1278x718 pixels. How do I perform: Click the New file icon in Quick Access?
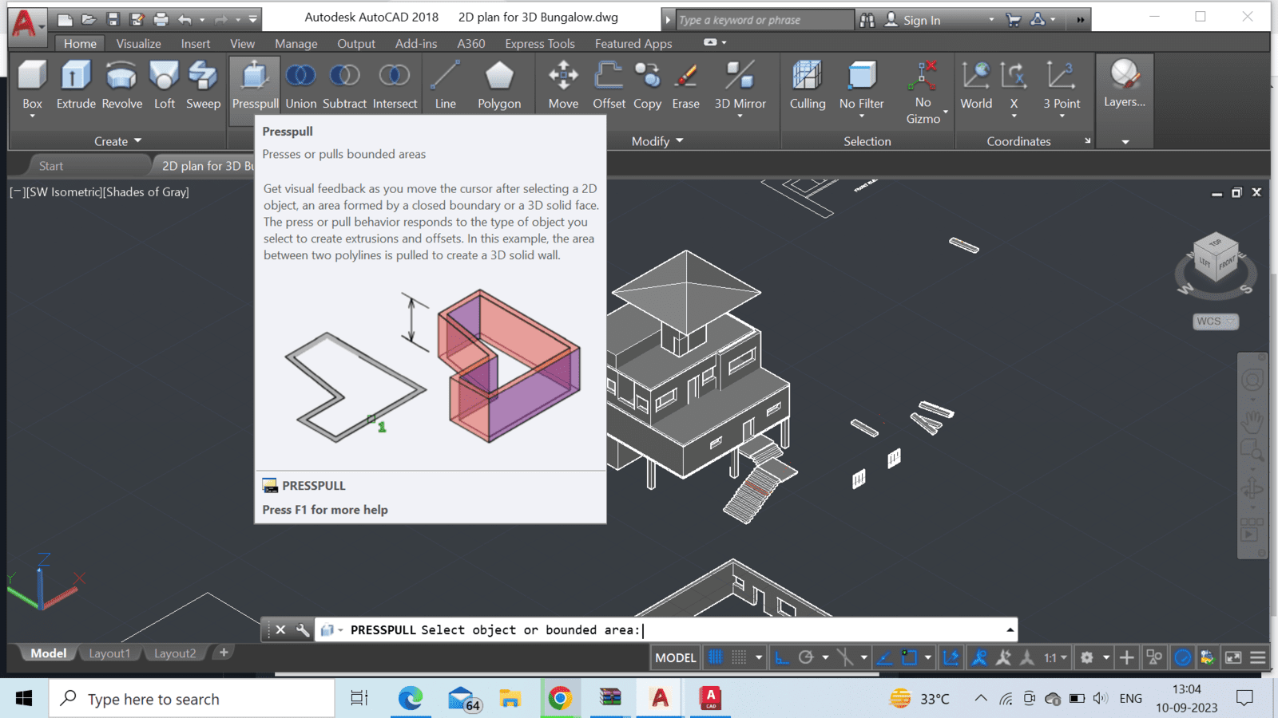(x=65, y=19)
